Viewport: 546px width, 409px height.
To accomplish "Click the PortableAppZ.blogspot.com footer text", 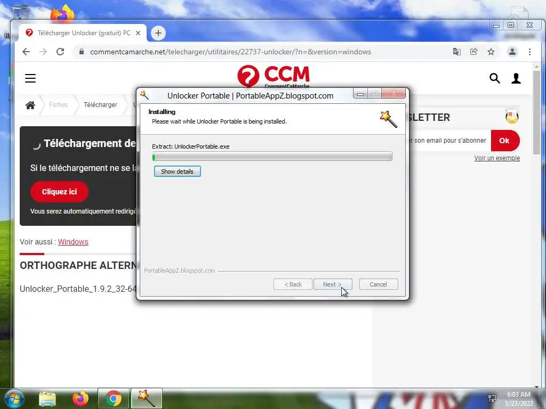I will (x=180, y=271).
